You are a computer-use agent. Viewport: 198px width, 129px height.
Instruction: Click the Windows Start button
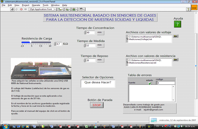(5, 125)
